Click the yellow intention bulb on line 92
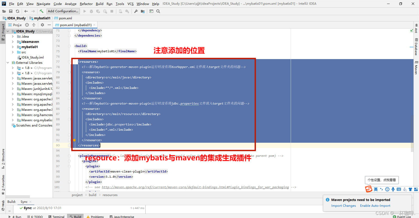Viewport: 419px width, 218px height. click(74, 140)
